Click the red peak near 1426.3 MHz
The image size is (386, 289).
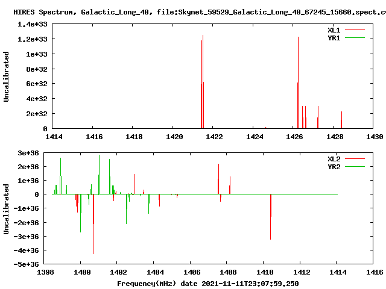[298, 82]
